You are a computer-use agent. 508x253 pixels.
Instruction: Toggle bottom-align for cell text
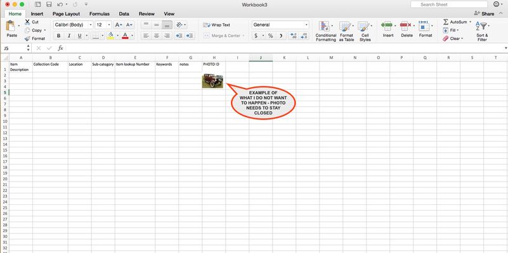coord(167,25)
